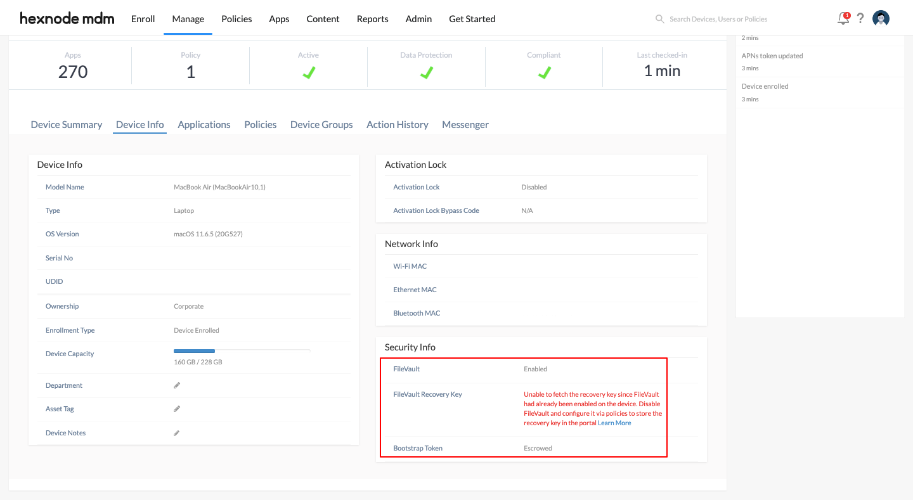Click the Active green checkmark

pyautogui.click(x=308, y=73)
